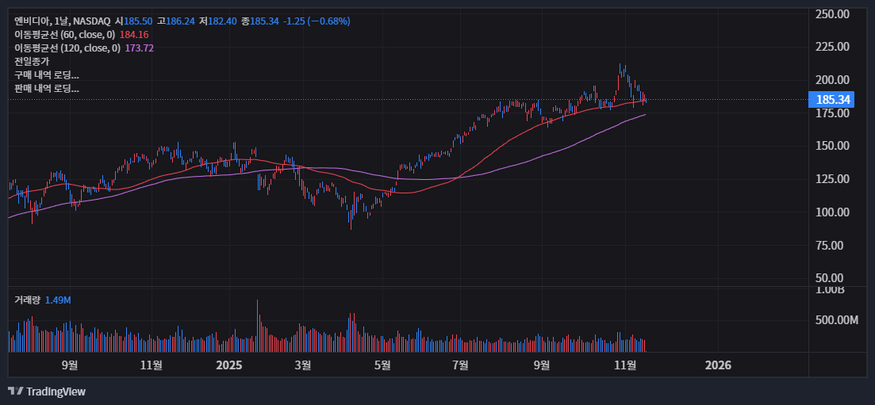Click the 500.00M volume scale label
Image resolution: width=875 pixels, height=405 pixels.
pos(835,320)
